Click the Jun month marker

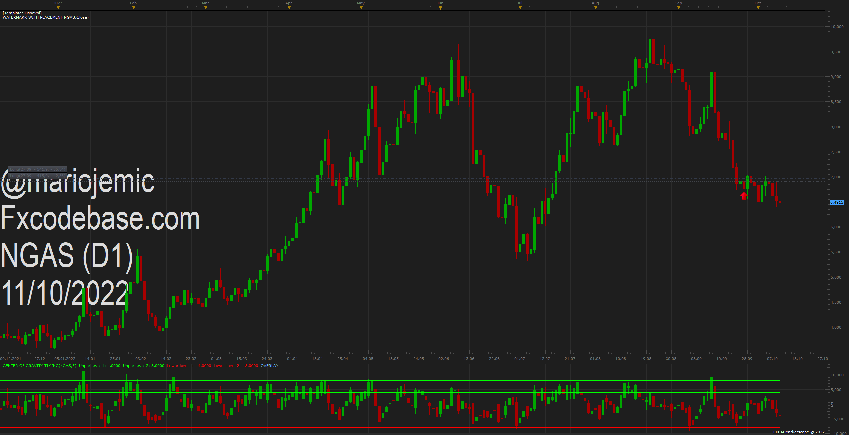pyautogui.click(x=440, y=8)
